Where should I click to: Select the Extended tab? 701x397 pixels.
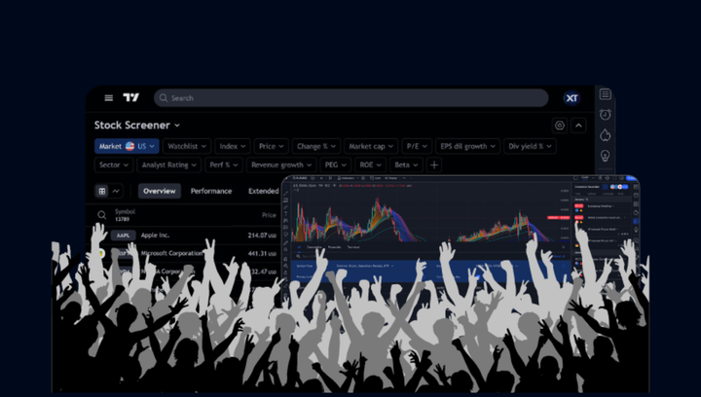point(263,191)
